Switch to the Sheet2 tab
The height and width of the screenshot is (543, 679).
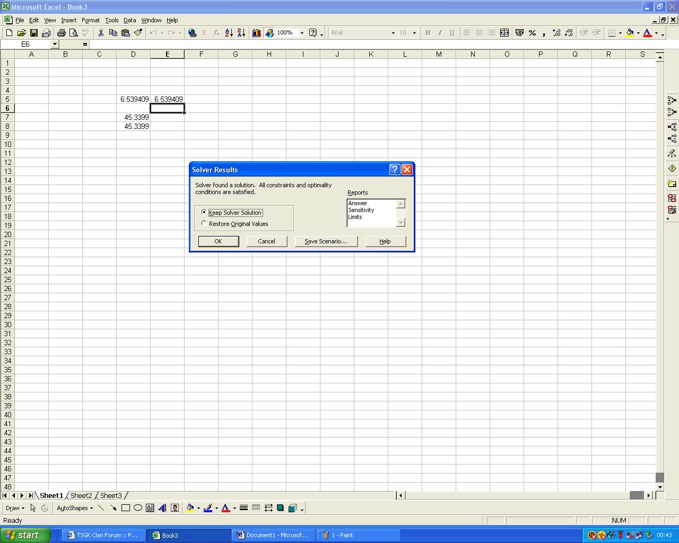coord(81,495)
